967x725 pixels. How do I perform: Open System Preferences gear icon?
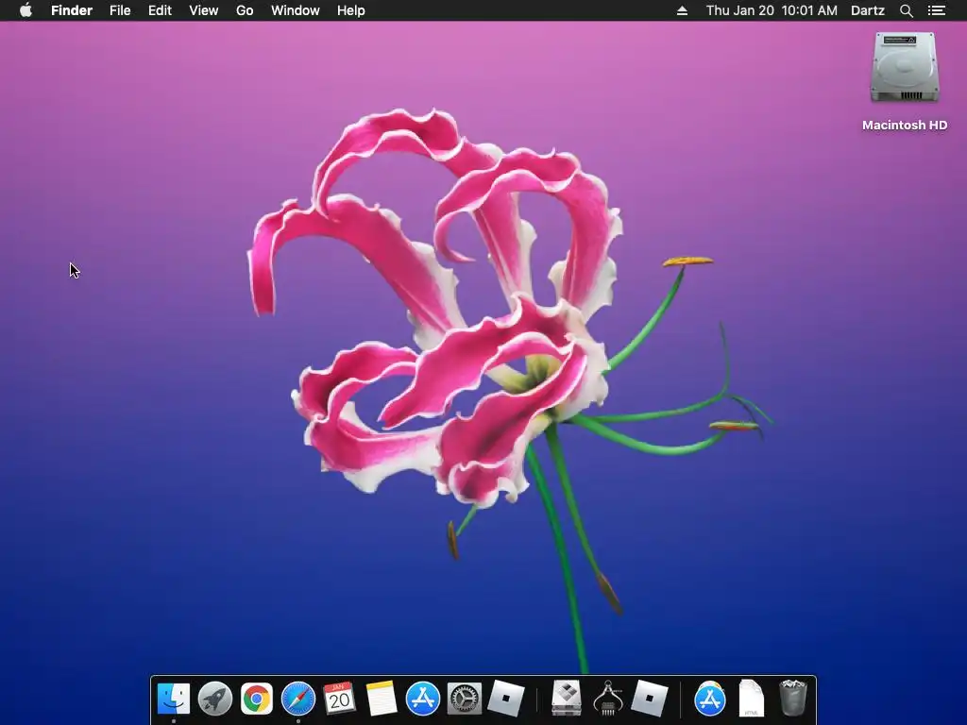[x=465, y=700]
